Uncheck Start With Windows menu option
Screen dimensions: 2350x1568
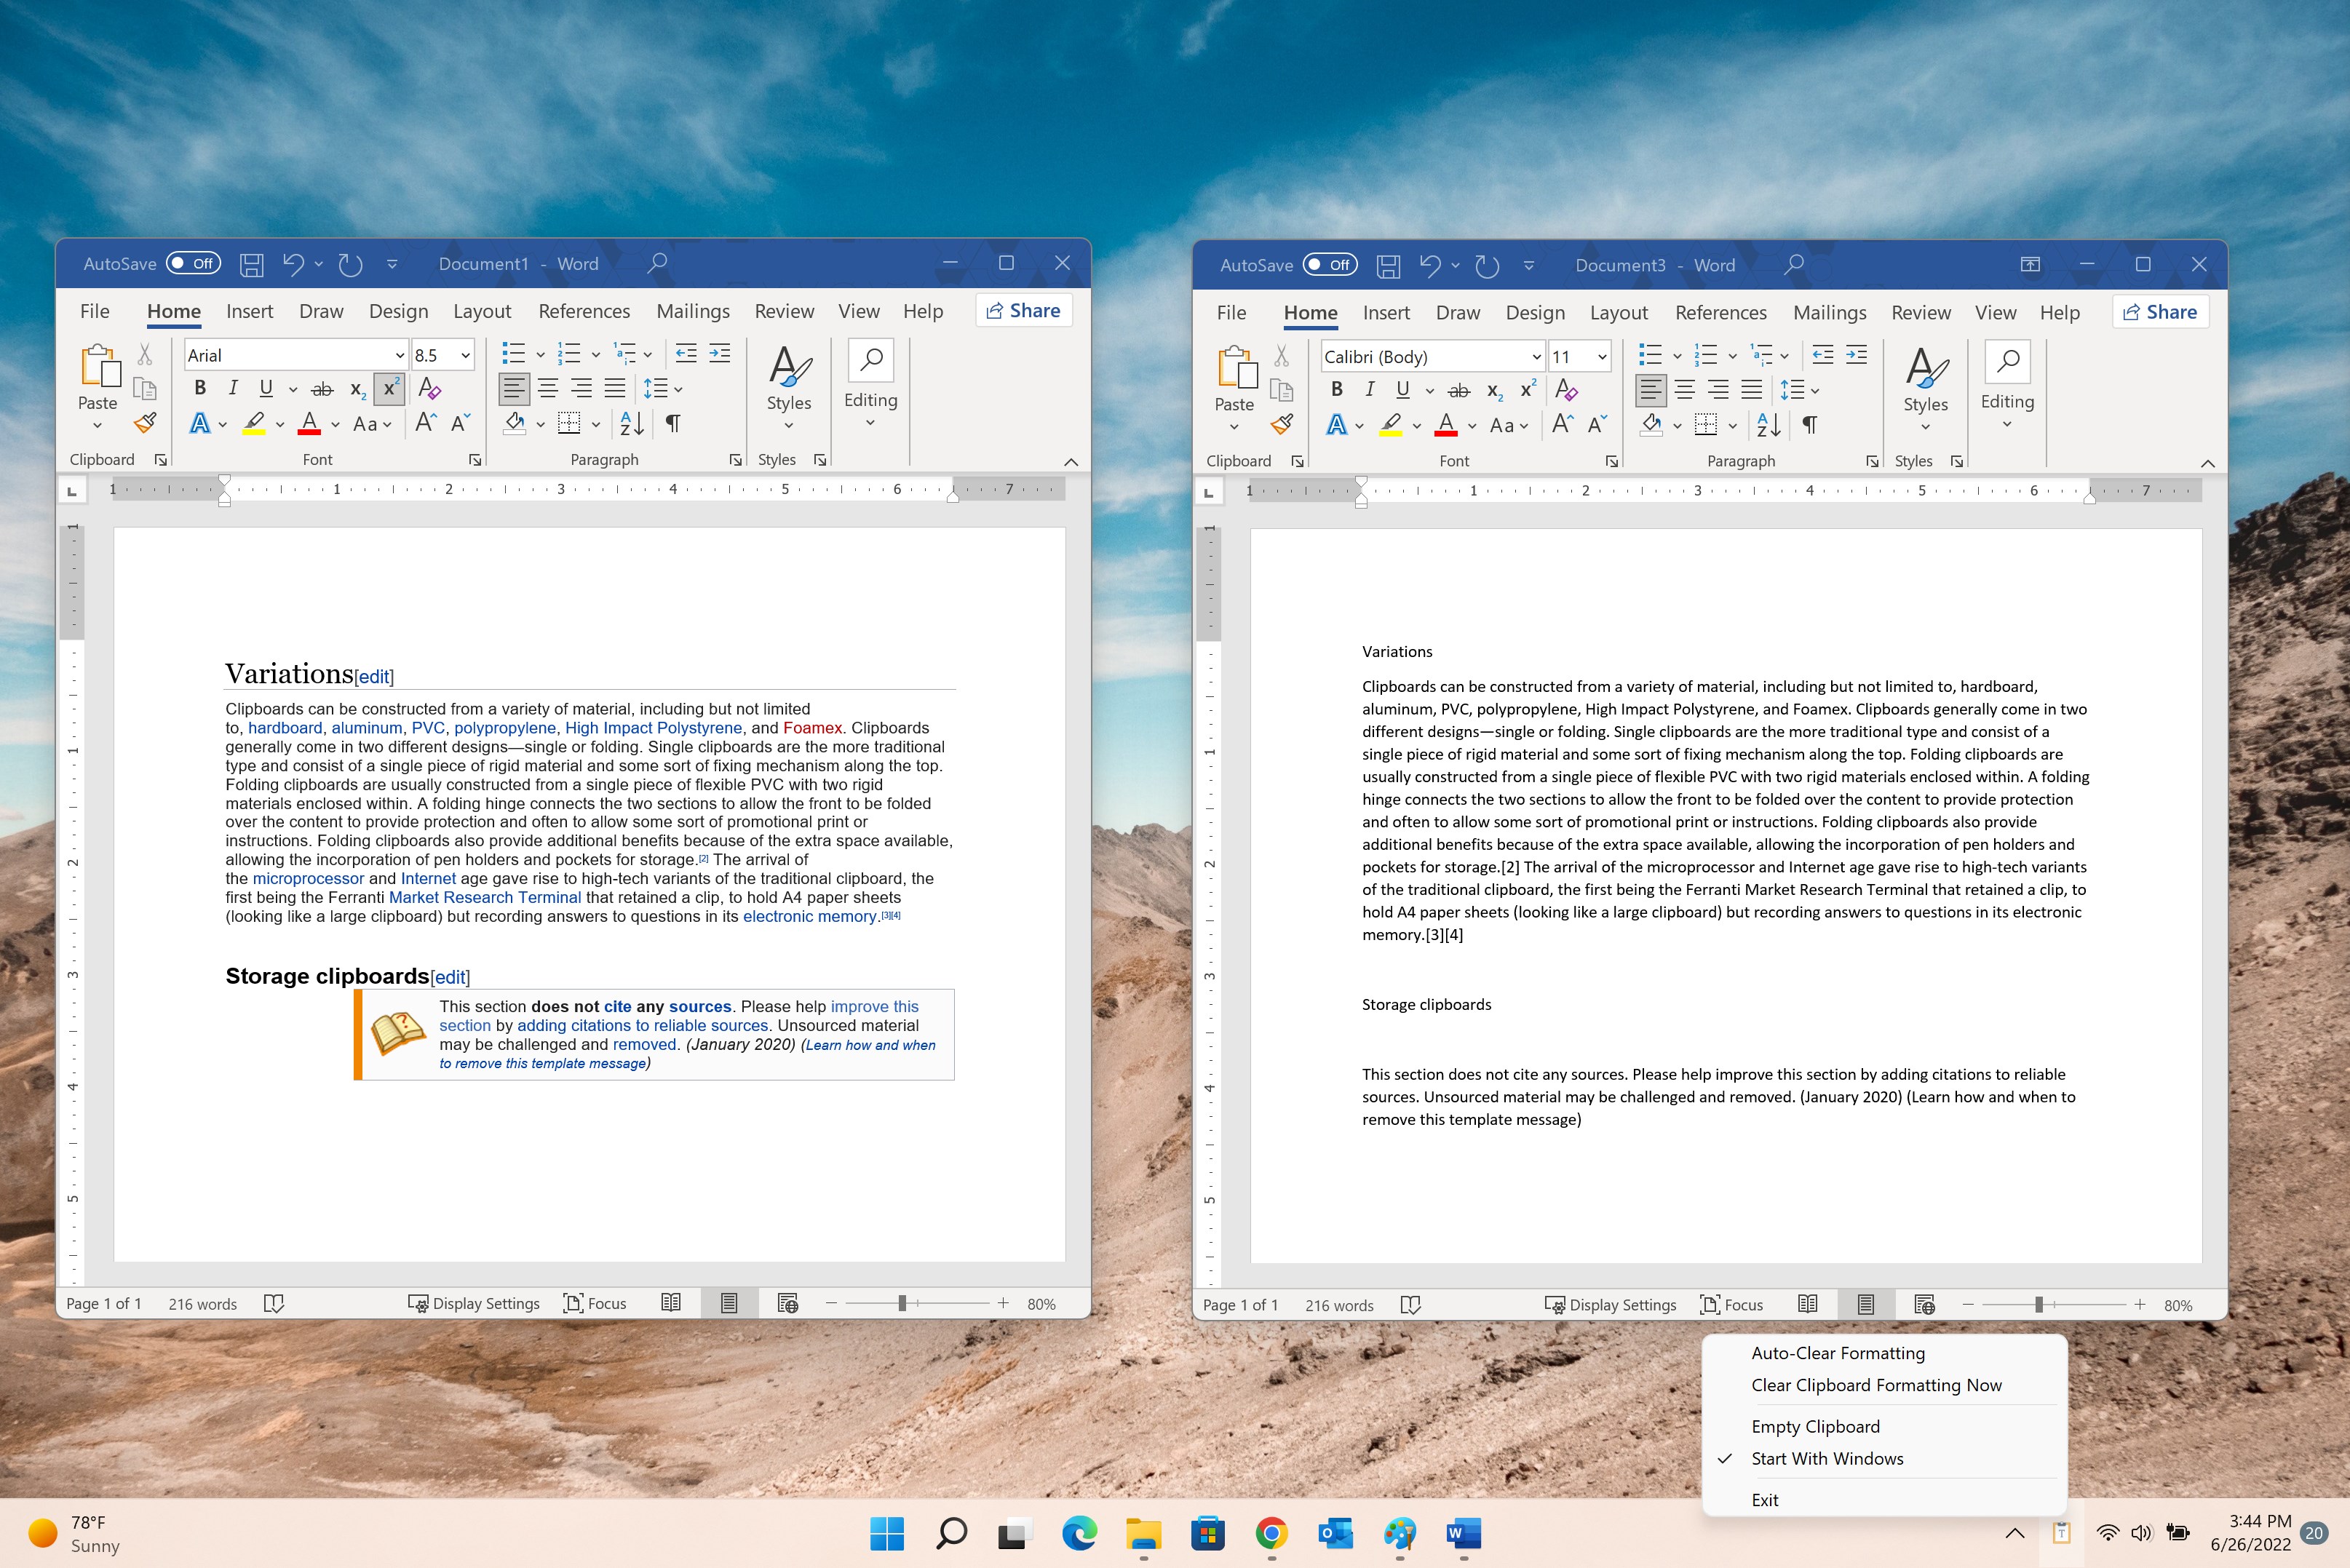[x=1827, y=1458]
